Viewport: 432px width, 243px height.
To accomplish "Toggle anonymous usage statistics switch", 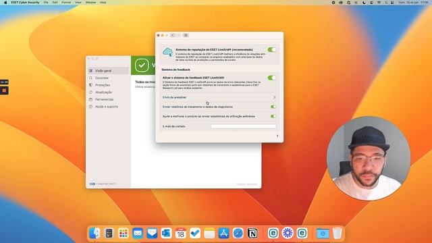I will (273, 116).
